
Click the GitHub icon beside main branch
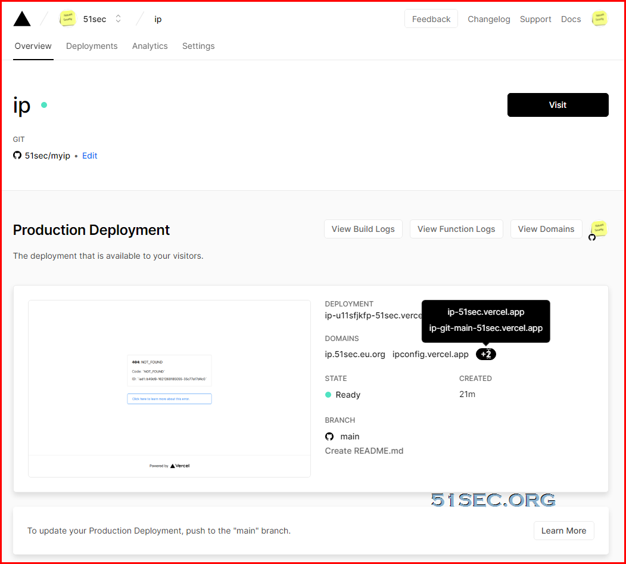click(329, 436)
